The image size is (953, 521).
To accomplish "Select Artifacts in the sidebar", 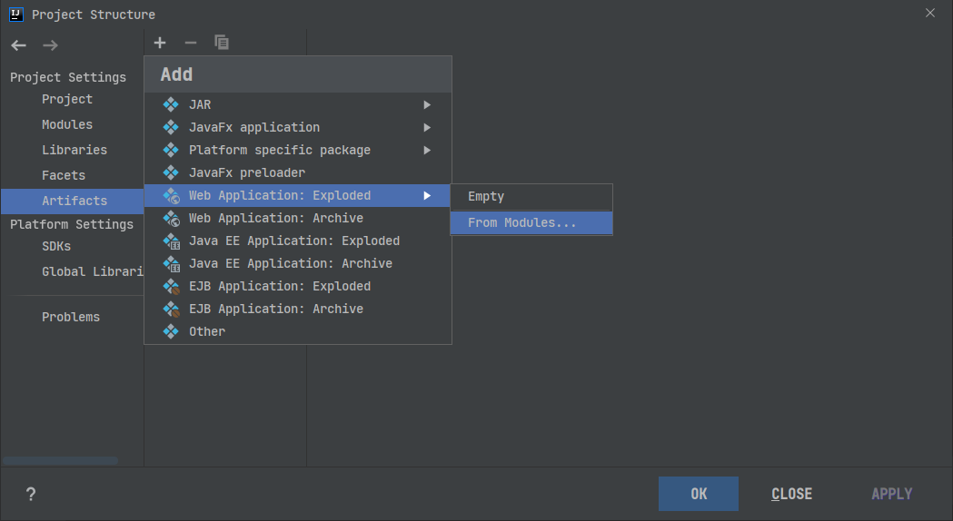I will pyautogui.click(x=73, y=201).
